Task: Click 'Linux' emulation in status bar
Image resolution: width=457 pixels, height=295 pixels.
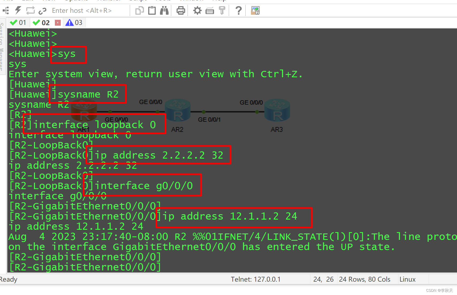Action: 408,279
